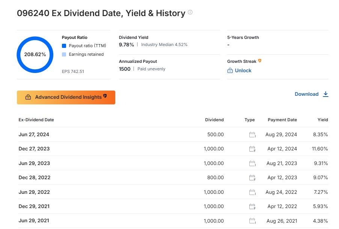Click the 500.00 dividend value
Screen dimensions: 339x229
coord(215,134)
